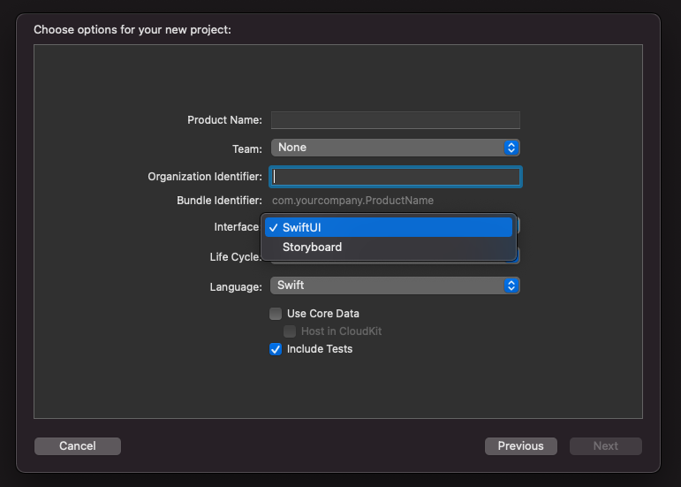Open the Team None dropdown

pyautogui.click(x=395, y=148)
